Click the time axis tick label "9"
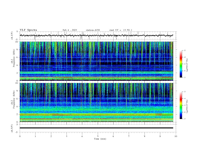 click(x=160, y=136)
